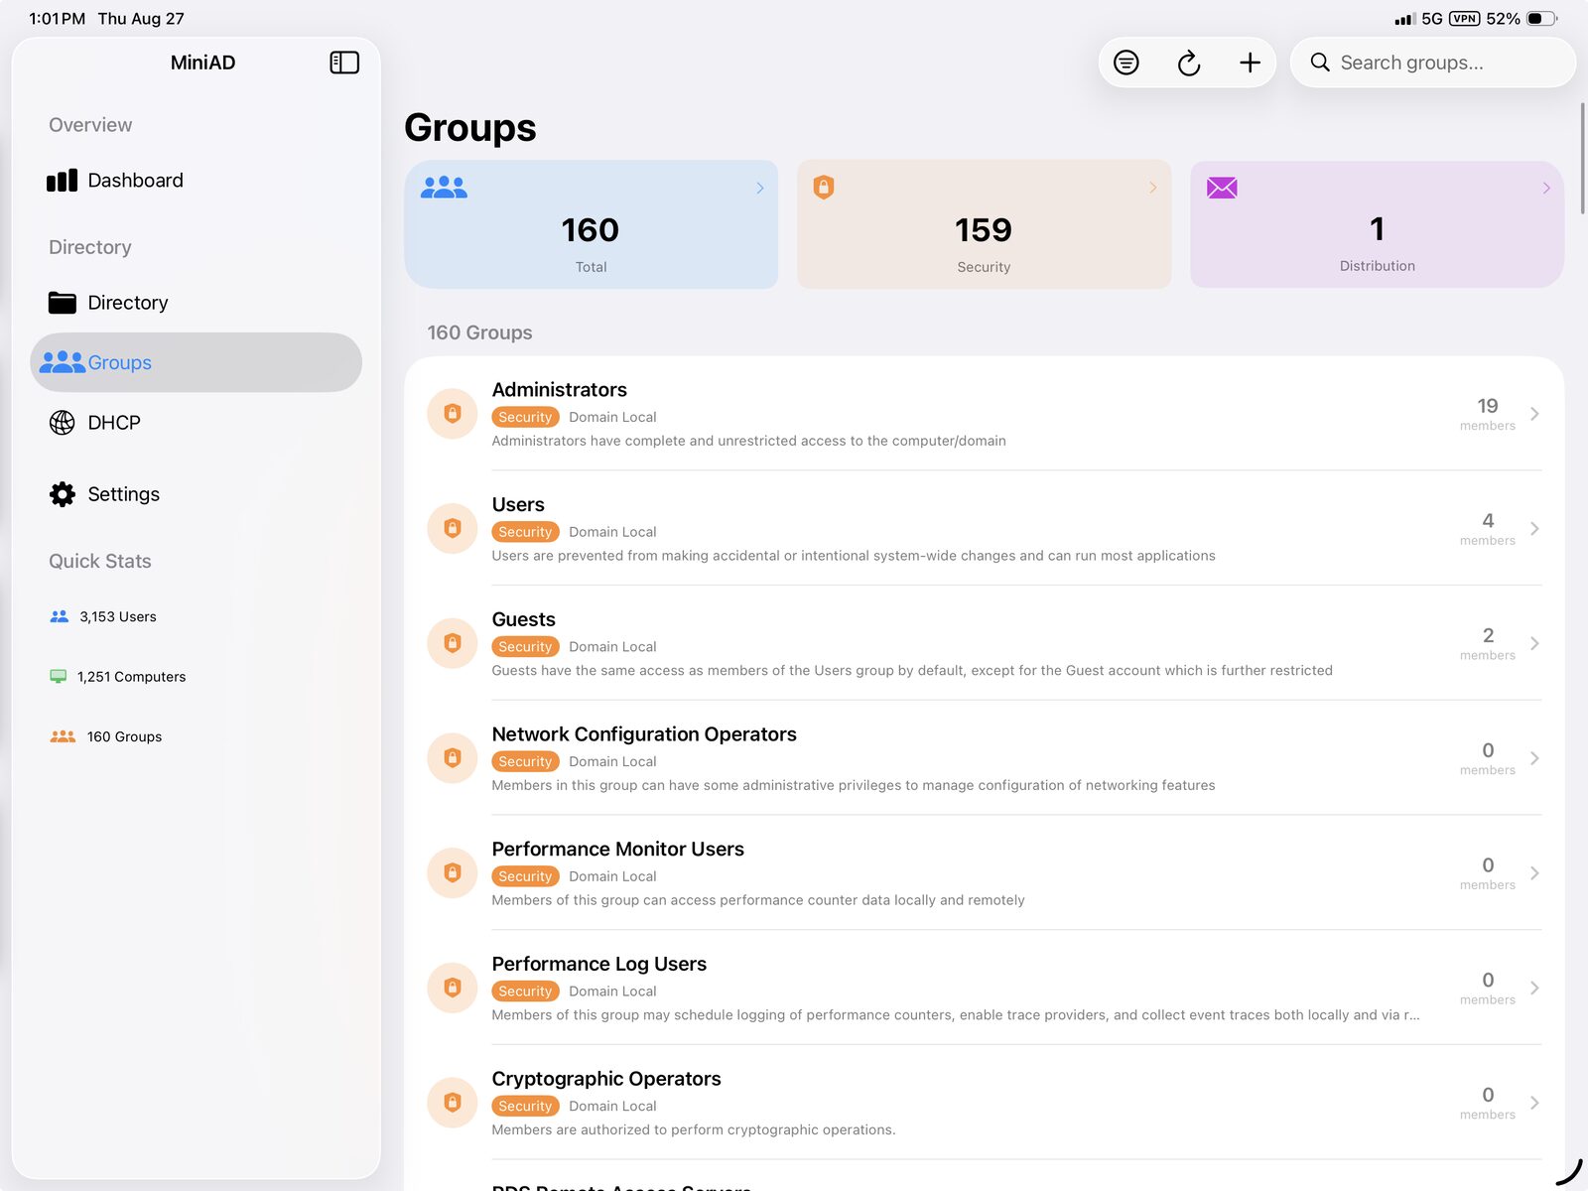Open Settings from the sidebar
1588x1191 pixels.
click(196, 494)
